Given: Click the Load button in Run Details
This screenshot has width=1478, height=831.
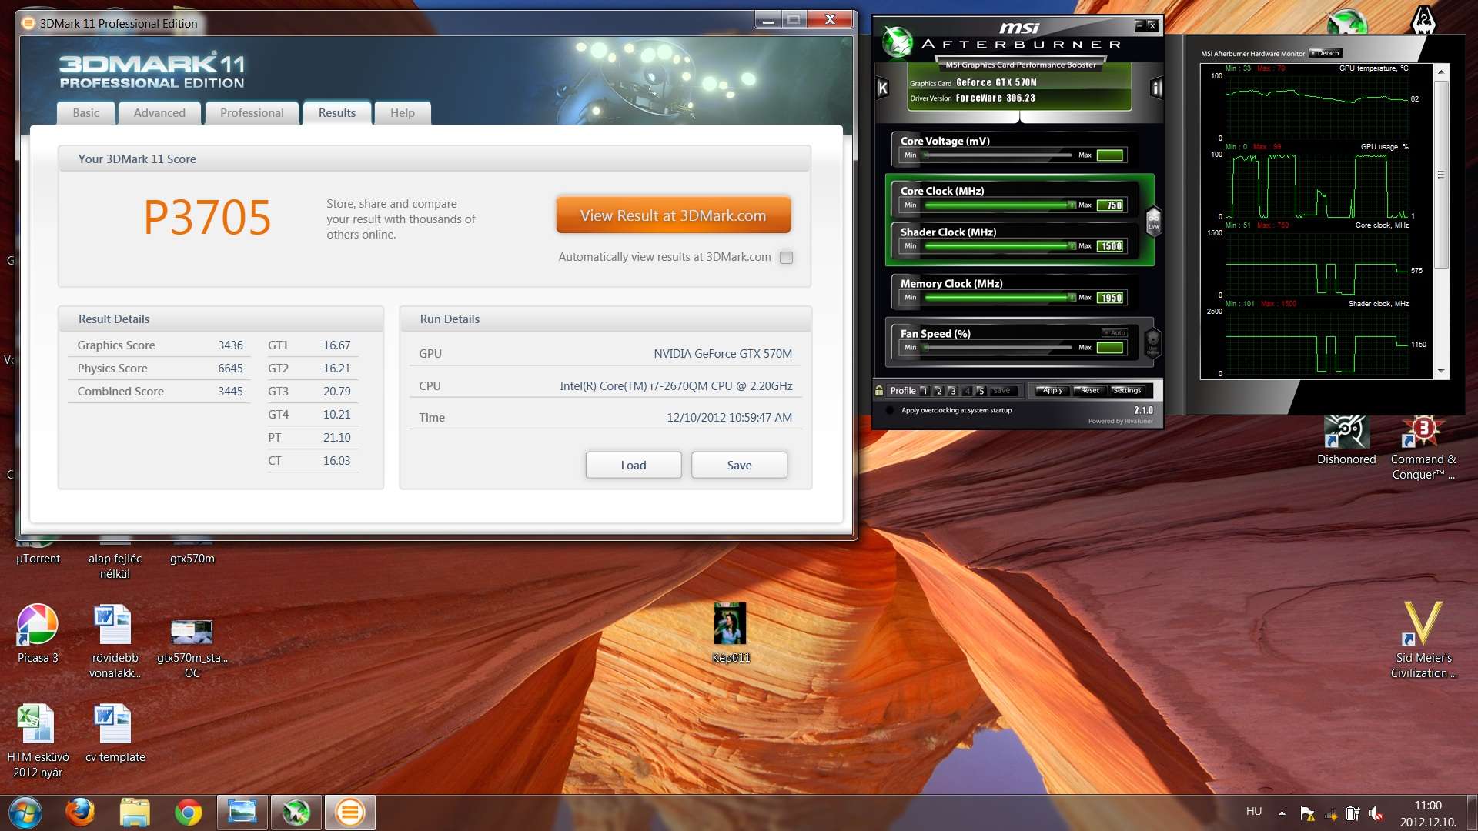Looking at the screenshot, I should 634,465.
